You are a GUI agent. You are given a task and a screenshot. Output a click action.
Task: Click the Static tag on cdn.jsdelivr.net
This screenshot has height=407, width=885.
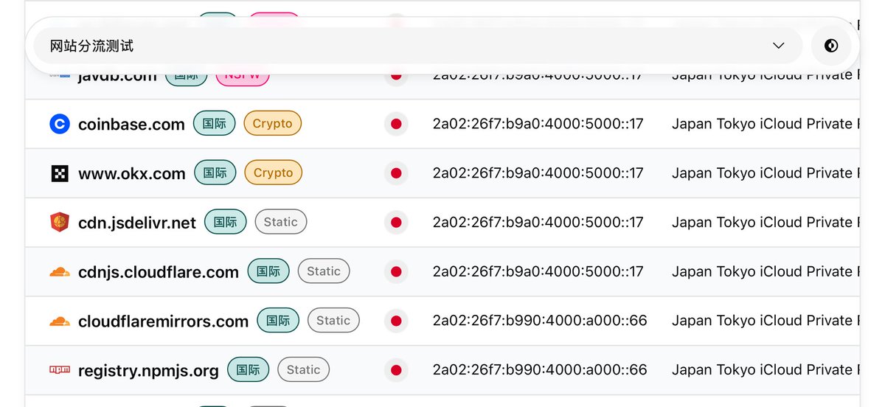coord(281,222)
